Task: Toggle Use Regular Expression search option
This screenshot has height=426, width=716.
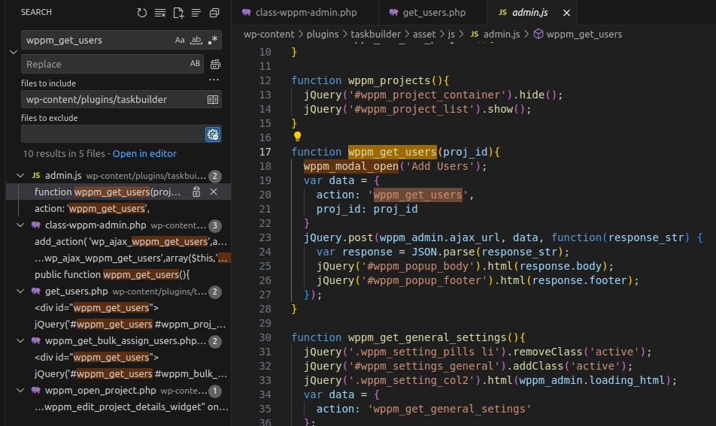Action: 213,40
